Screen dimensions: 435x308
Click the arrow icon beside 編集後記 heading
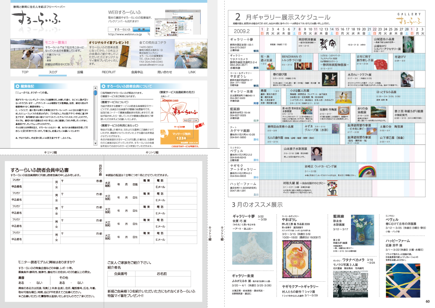[18, 86]
